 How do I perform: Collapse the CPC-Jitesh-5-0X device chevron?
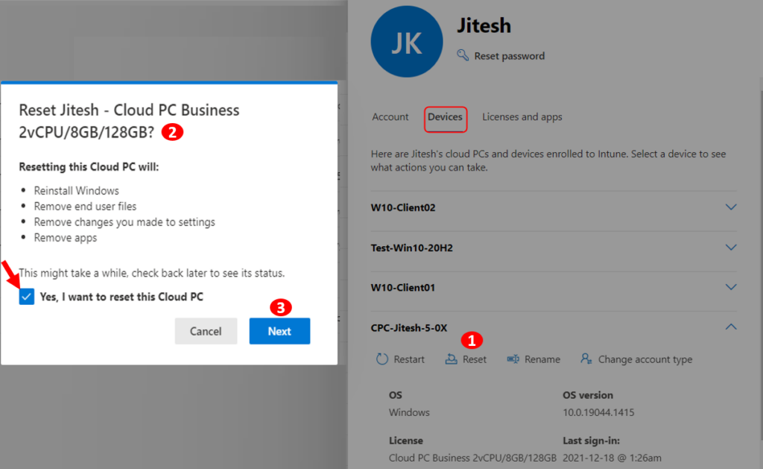pyautogui.click(x=731, y=327)
